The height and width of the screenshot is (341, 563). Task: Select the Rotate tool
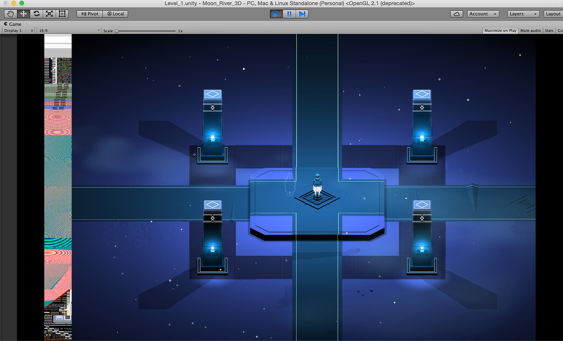pyautogui.click(x=36, y=14)
